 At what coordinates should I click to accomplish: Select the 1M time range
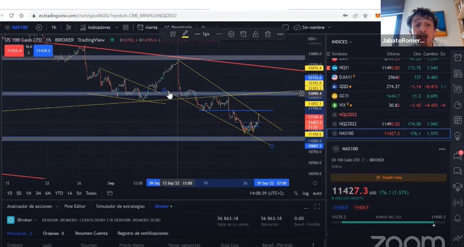28,193
